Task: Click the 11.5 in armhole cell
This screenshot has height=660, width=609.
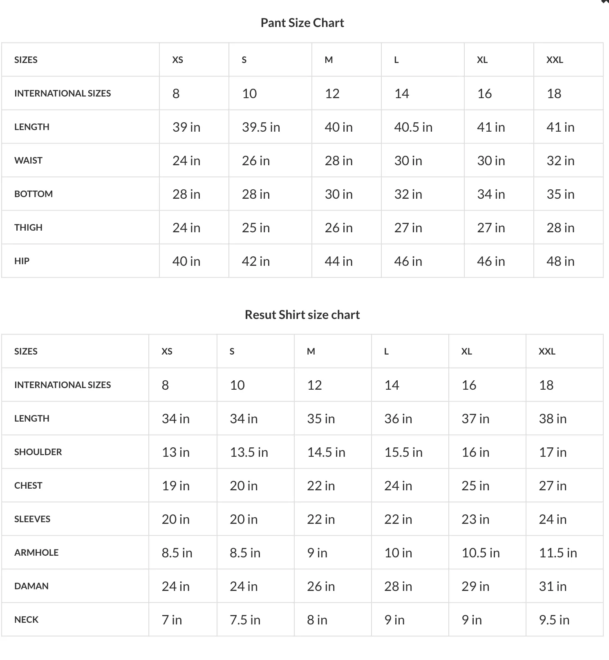Action: pos(558,553)
